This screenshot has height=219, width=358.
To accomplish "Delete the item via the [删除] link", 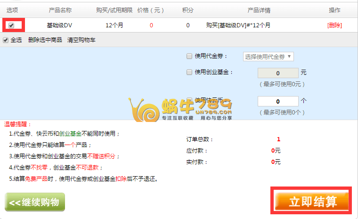I will tap(334, 25).
